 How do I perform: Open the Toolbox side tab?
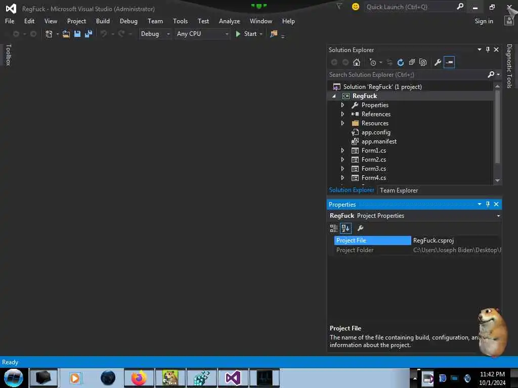pos(8,55)
